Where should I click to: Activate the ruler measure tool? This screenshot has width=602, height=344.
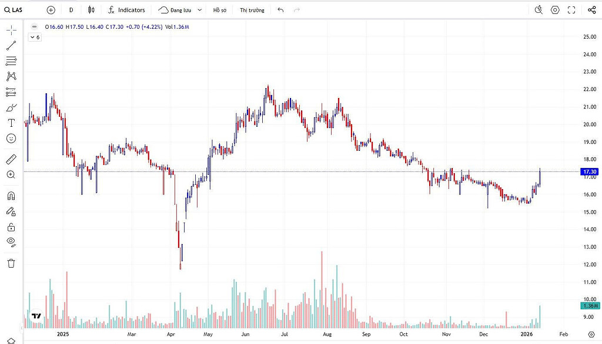11,159
